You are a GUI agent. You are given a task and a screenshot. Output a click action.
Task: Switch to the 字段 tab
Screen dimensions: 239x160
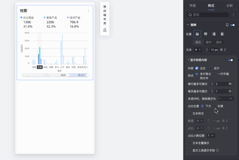(193, 6)
